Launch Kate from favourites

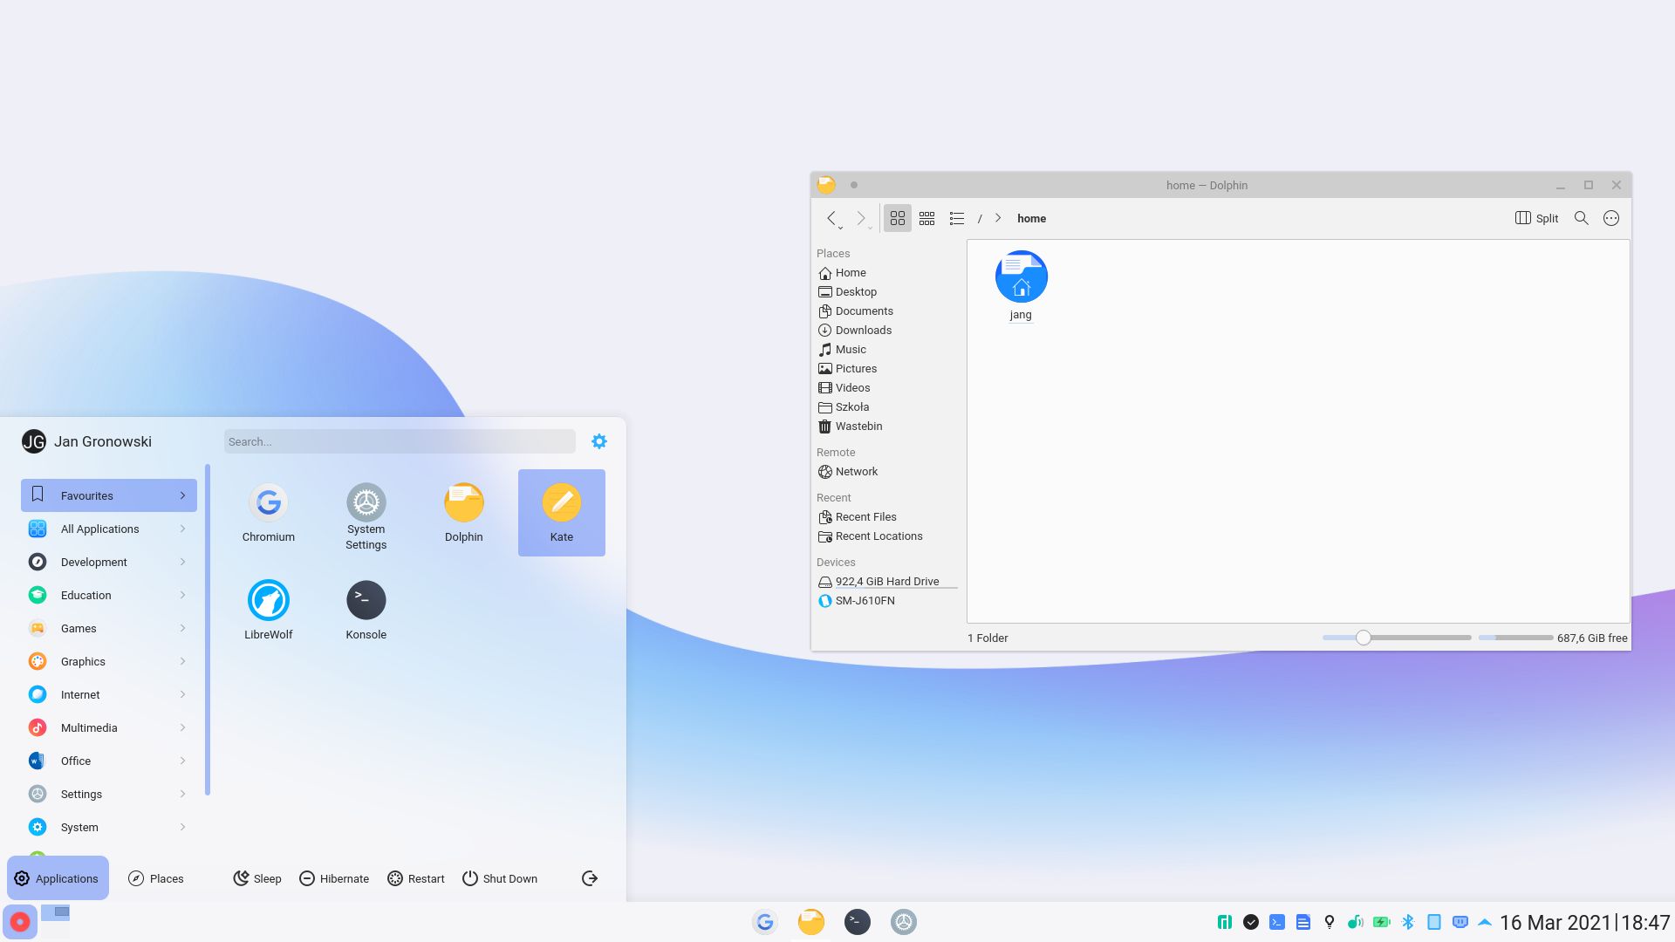click(561, 512)
